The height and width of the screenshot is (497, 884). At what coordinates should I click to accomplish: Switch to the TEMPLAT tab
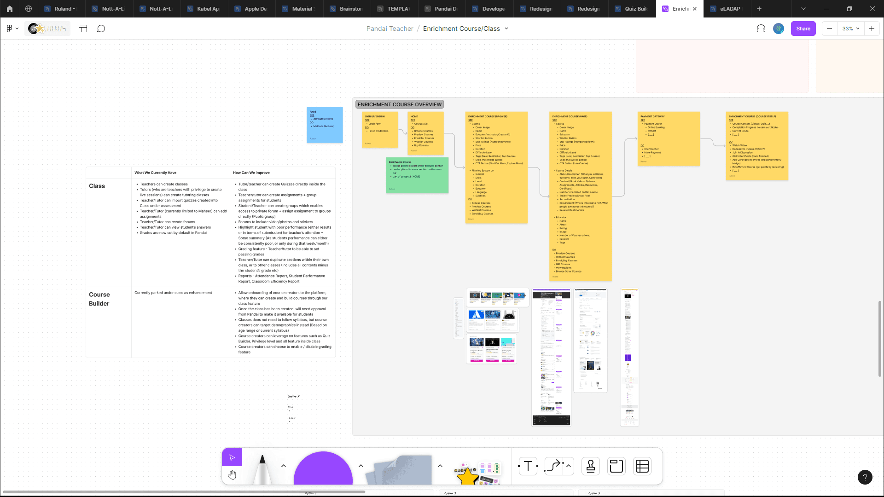(x=395, y=9)
